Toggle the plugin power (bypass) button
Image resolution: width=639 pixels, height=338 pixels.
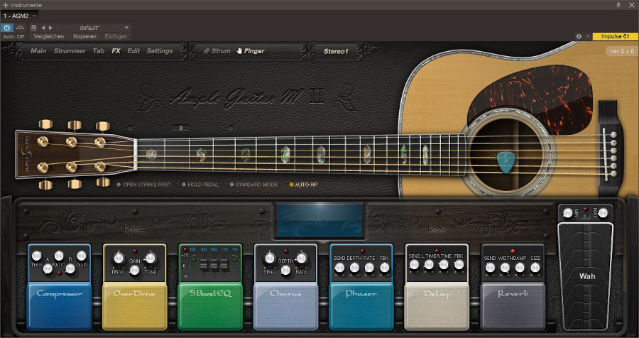(7, 28)
